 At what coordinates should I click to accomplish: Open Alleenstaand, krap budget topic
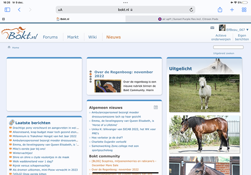point(45,132)
